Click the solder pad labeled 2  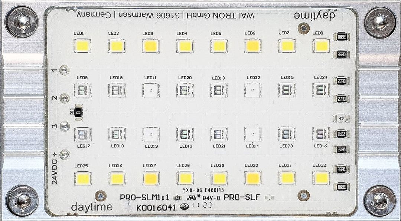coord(65,98)
